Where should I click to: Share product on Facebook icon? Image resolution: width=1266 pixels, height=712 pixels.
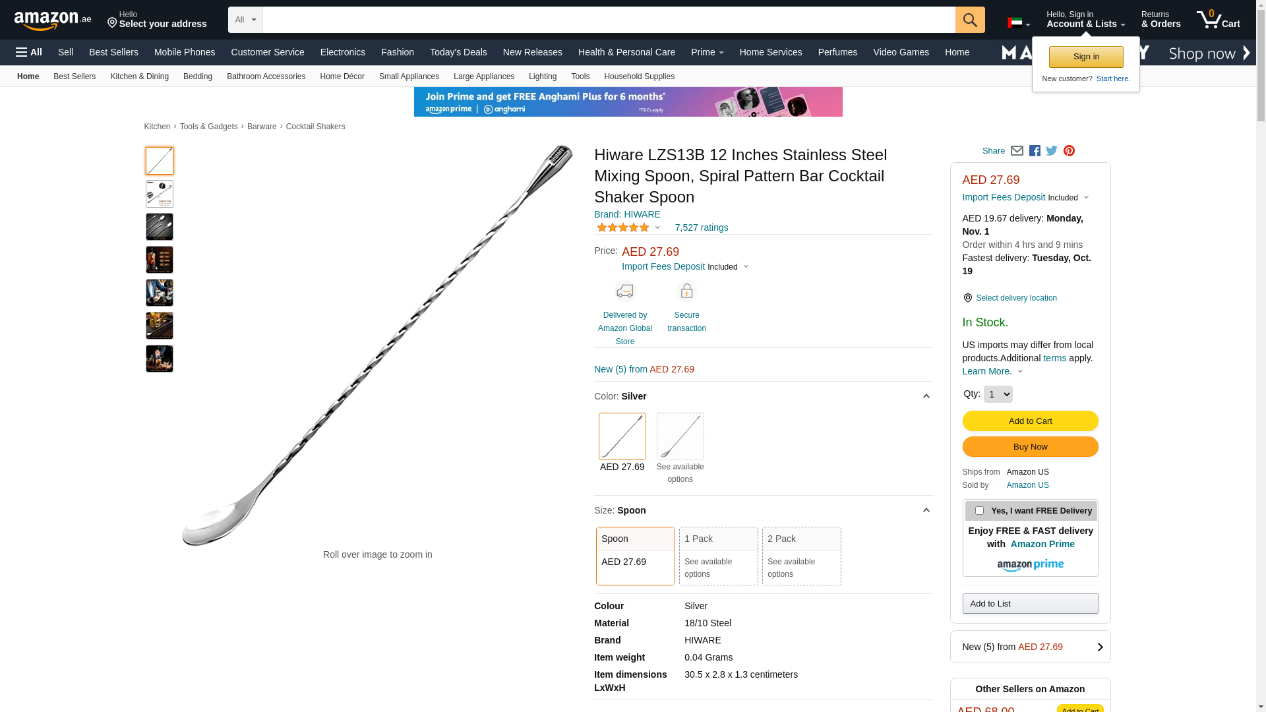pyautogui.click(x=1035, y=151)
